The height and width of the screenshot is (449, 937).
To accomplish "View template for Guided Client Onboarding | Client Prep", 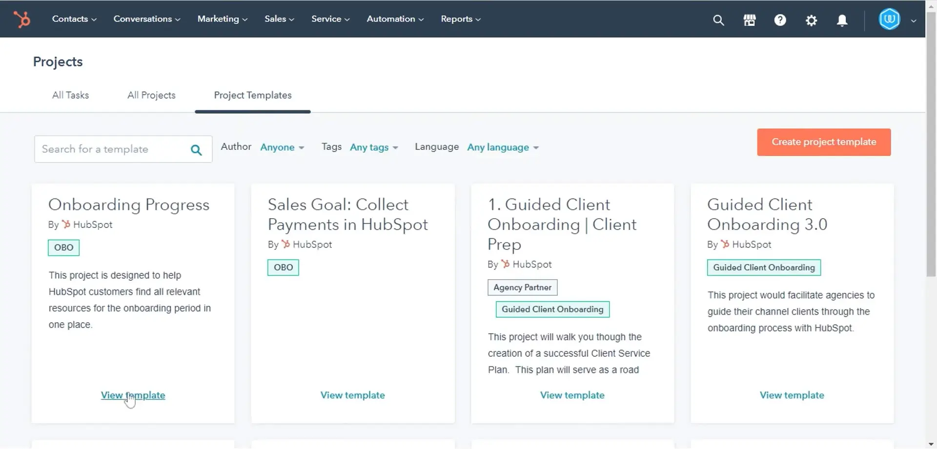I will click(x=572, y=395).
